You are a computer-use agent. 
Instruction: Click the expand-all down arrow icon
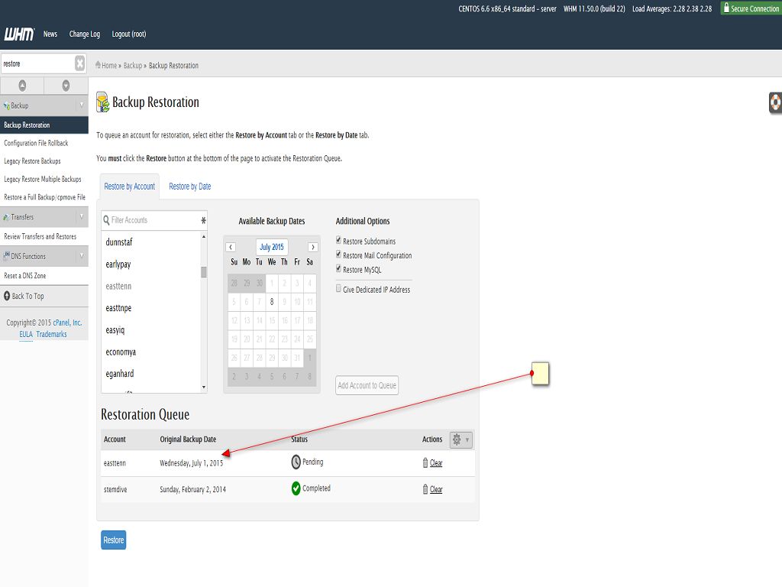coord(66,86)
